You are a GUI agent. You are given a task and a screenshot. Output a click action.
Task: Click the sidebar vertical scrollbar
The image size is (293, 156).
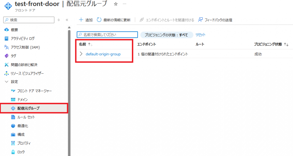point(69,93)
